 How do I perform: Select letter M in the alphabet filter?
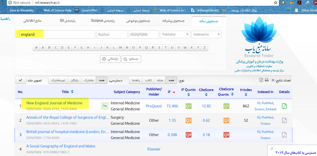coord(120,48)
